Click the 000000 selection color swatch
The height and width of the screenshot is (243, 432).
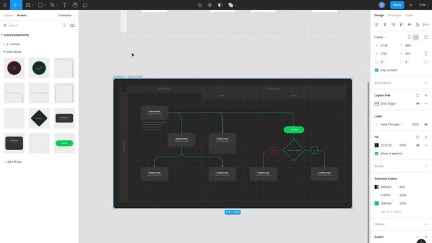(377, 187)
